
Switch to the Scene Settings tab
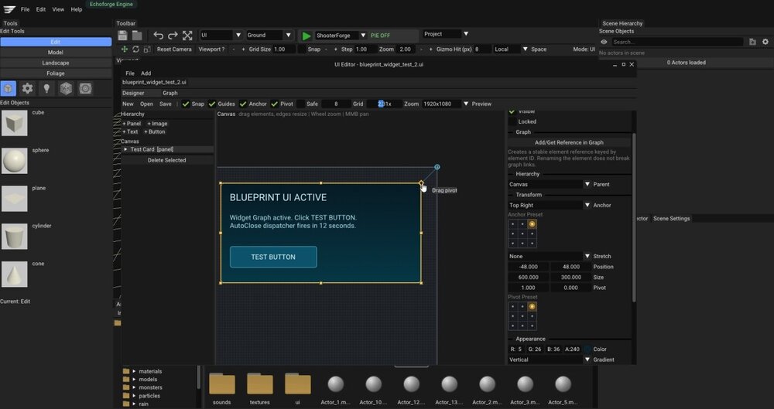pos(672,219)
